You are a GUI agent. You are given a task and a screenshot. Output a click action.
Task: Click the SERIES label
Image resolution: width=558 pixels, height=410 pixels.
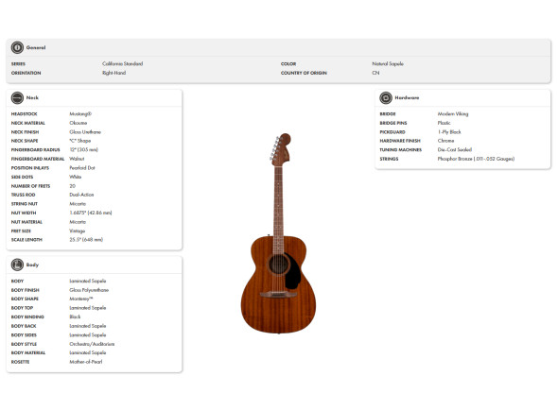pos(18,63)
